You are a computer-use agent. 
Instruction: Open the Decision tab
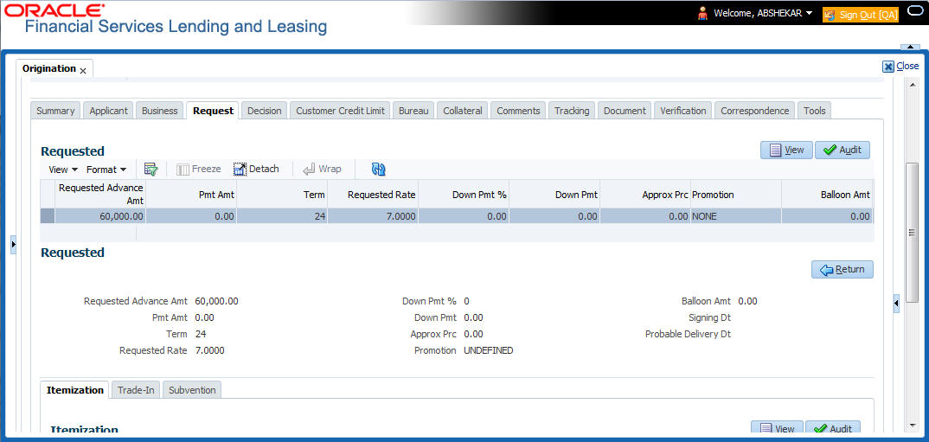pyautogui.click(x=264, y=111)
